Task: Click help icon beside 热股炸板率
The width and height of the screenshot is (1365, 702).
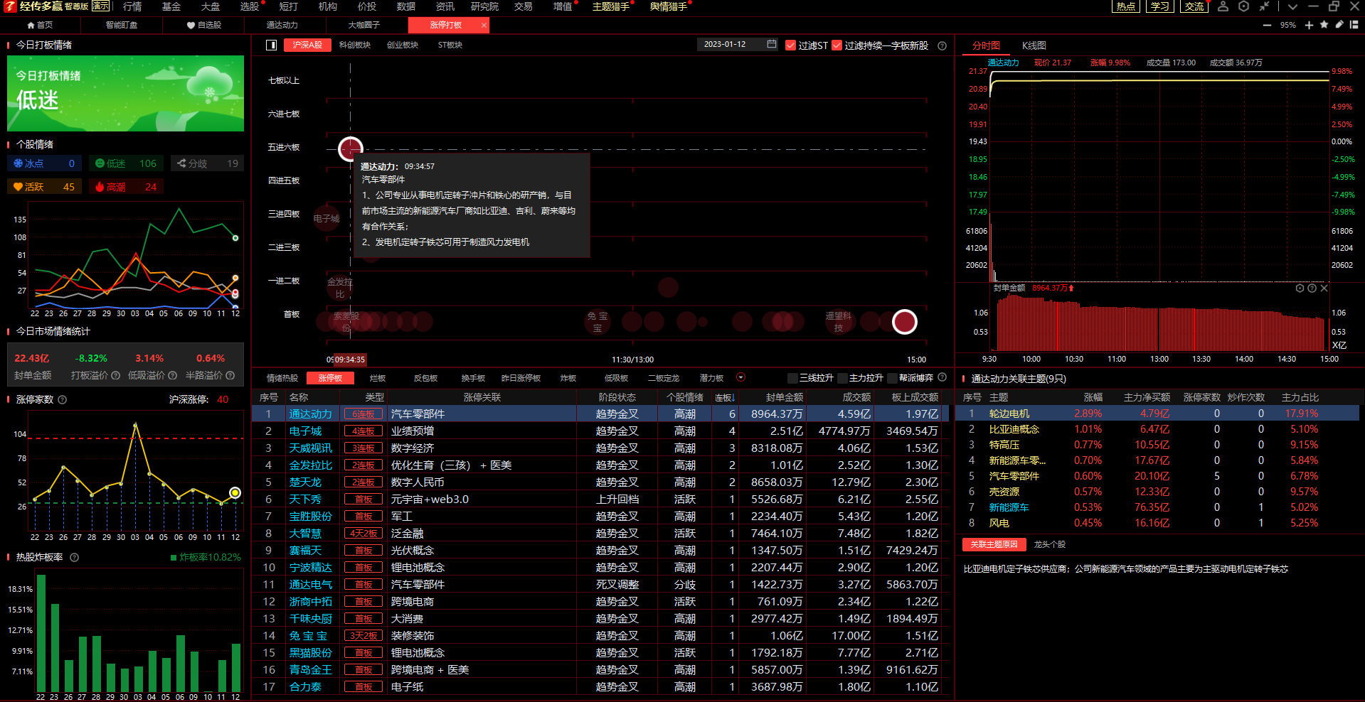Action: click(x=75, y=557)
